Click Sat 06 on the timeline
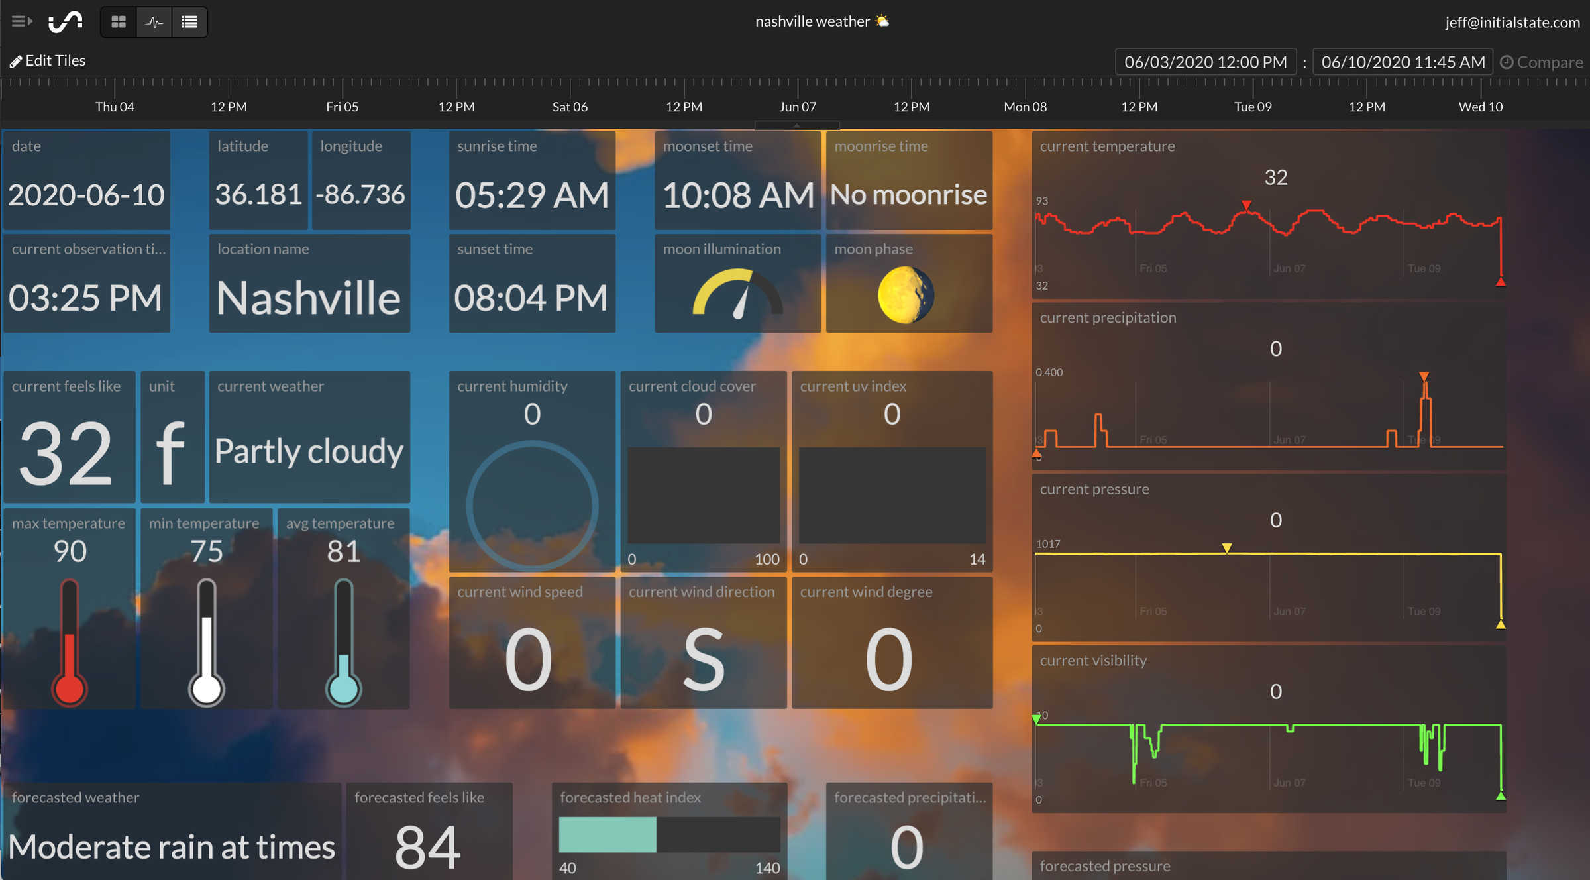The height and width of the screenshot is (880, 1590). [x=570, y=107]
